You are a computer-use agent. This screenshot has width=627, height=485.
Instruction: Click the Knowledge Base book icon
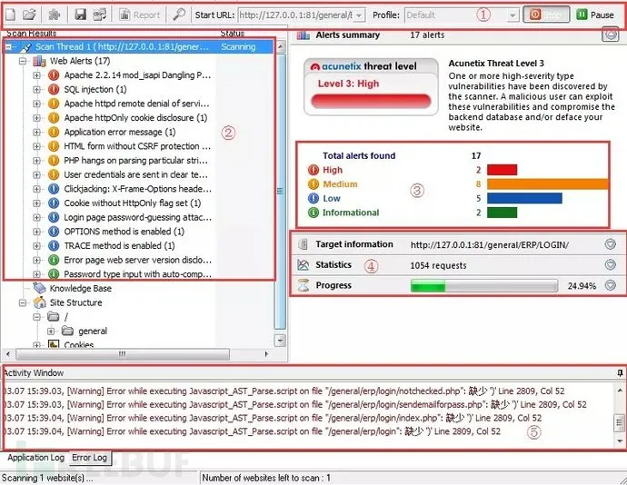(40, 288)
